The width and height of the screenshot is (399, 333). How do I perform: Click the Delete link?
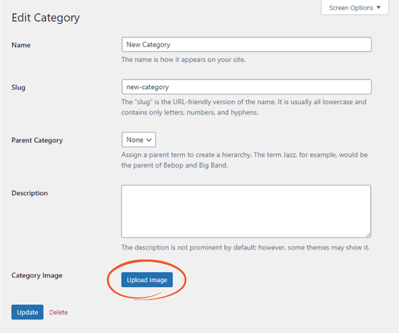[x=59, y=312]
